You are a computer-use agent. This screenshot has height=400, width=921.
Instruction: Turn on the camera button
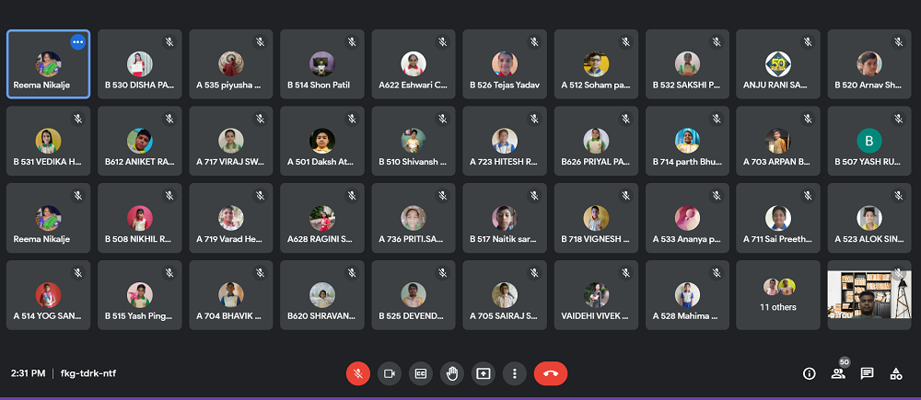pos(389,373)
